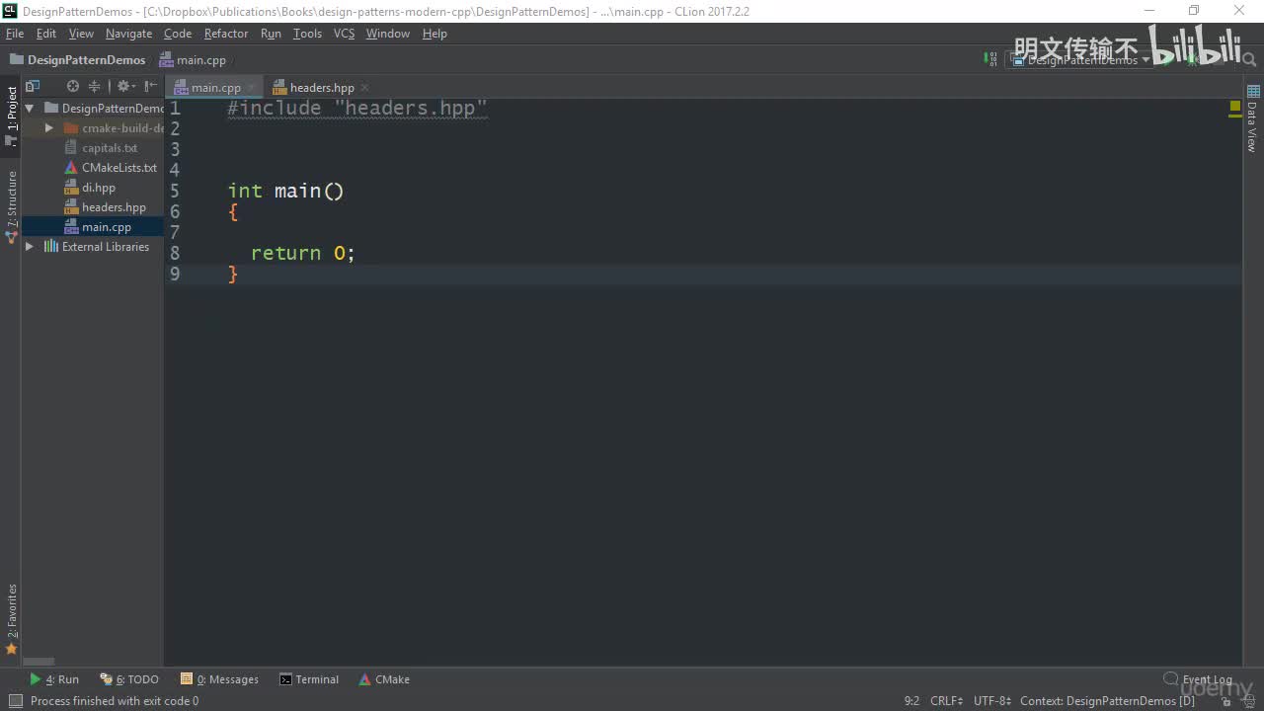Click the DesignPatternDemos folder icon in breadcrumb
1264x711 pixels.
coord(16,59)
